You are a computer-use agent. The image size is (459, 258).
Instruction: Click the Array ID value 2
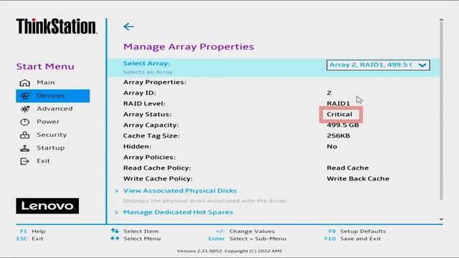(x=329, y=93)
